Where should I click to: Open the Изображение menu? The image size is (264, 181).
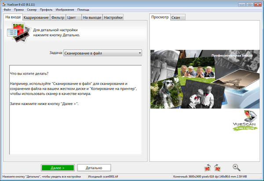(64, 9)
